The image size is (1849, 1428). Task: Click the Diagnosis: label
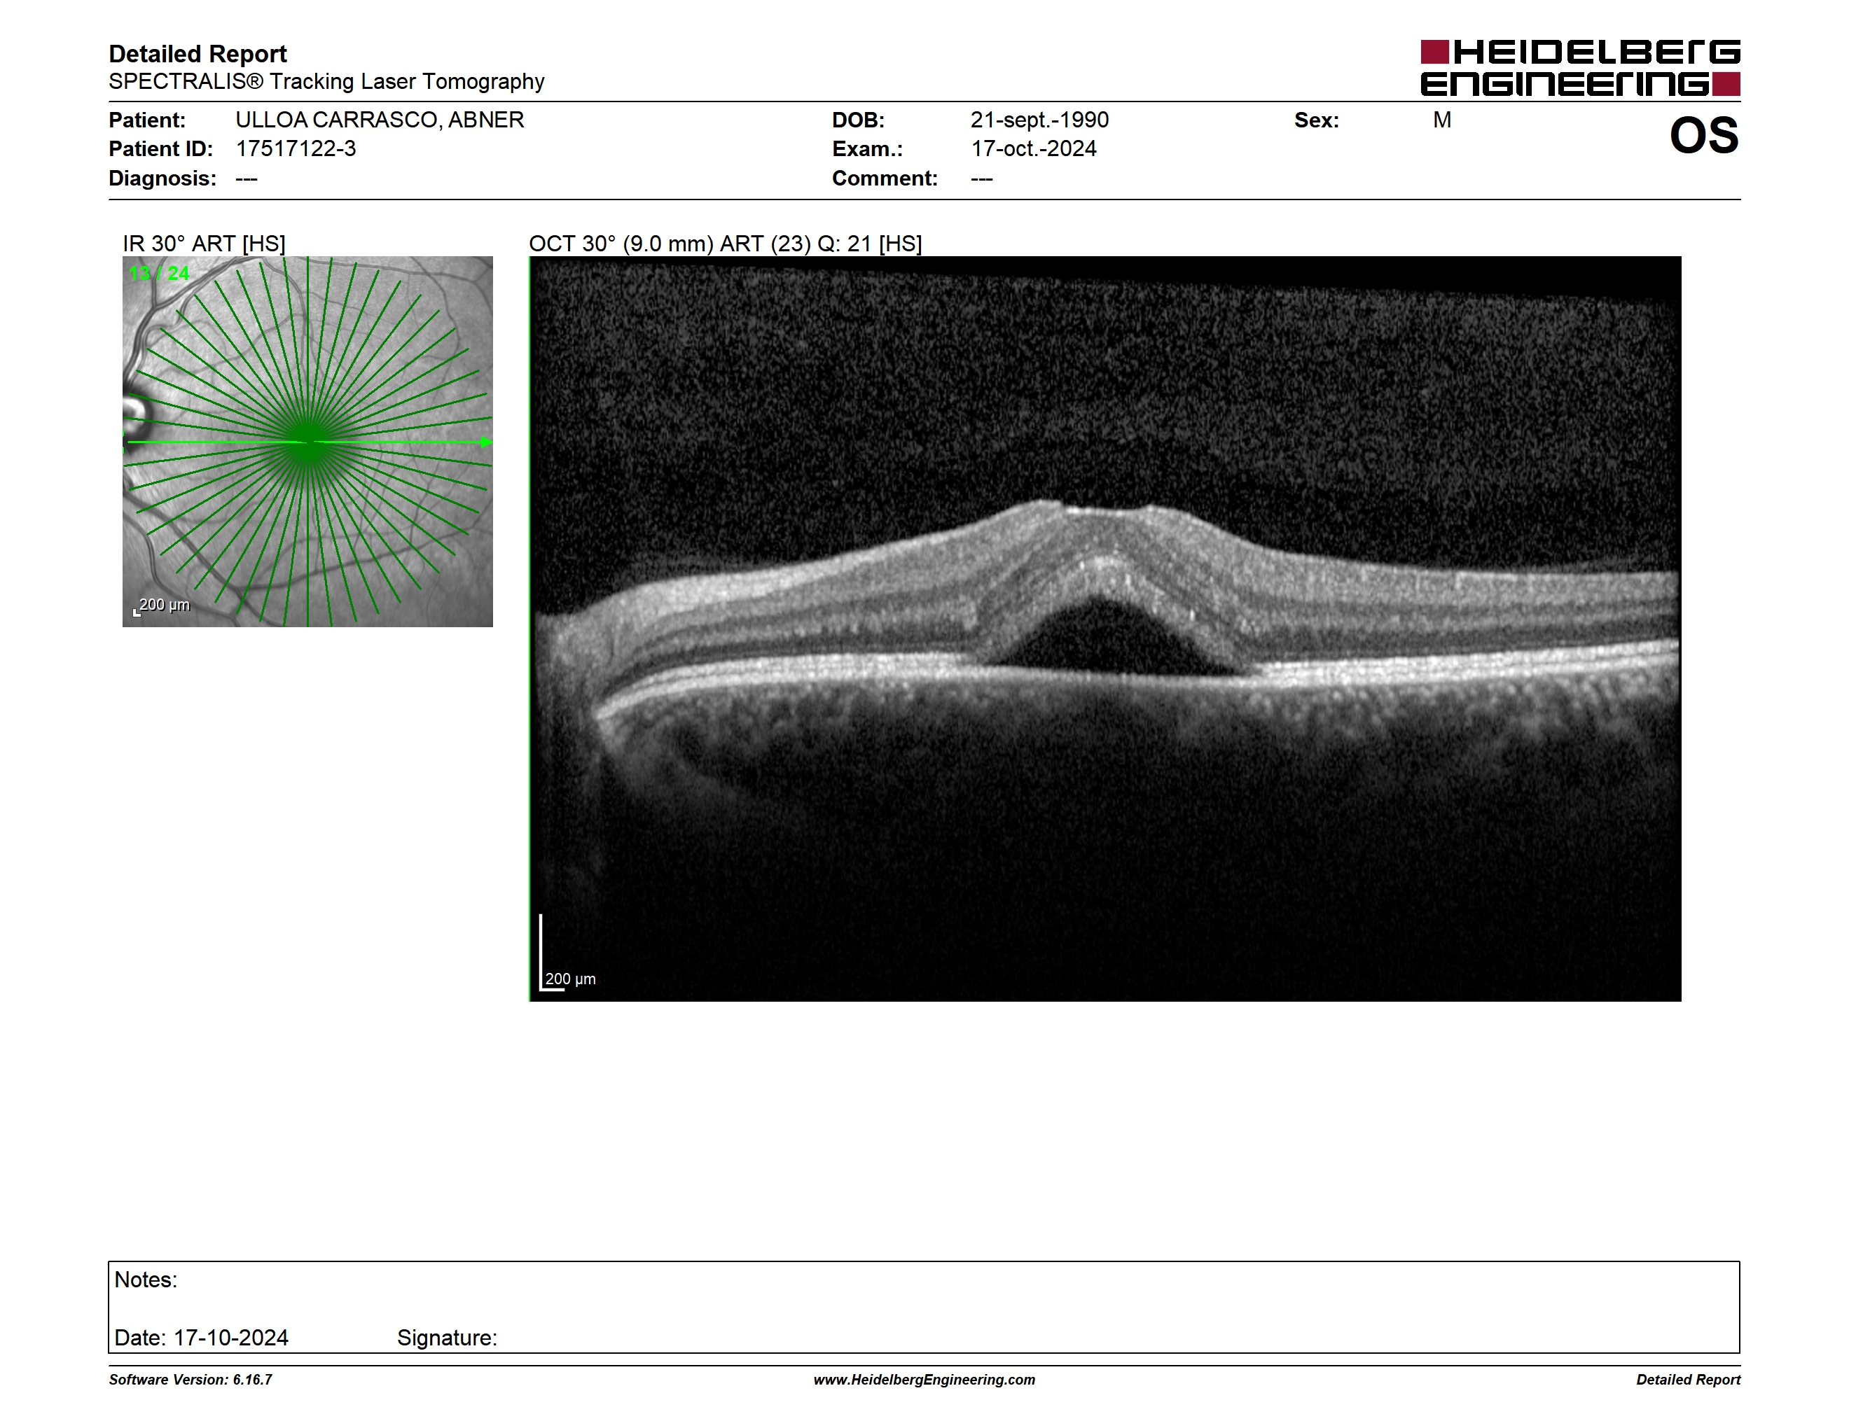click(162, 178)
